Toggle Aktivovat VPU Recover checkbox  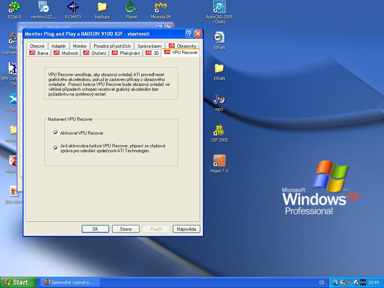click(56, 133)
